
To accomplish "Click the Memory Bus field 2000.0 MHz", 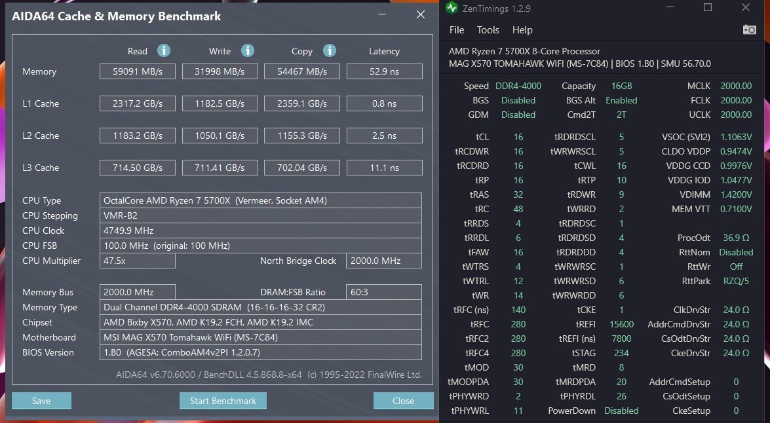I will [138, 292].
